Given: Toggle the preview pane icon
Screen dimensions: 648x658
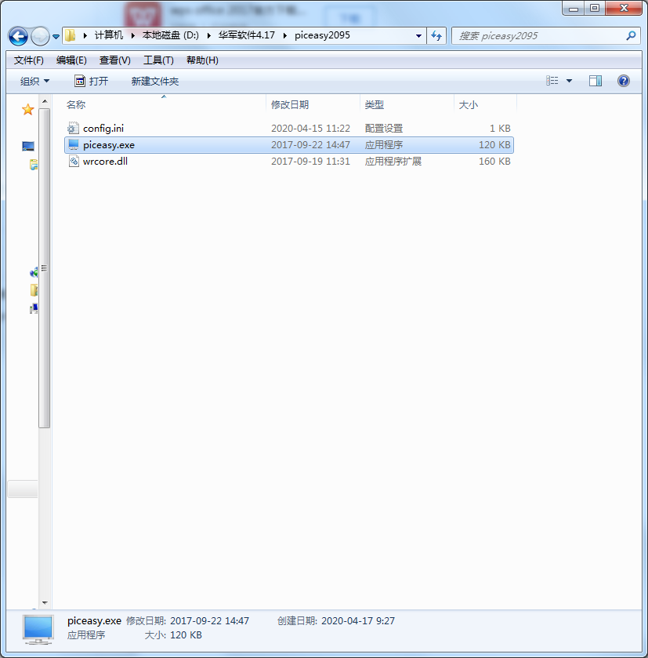Looking at the screenshot, I should coord(596,81).
